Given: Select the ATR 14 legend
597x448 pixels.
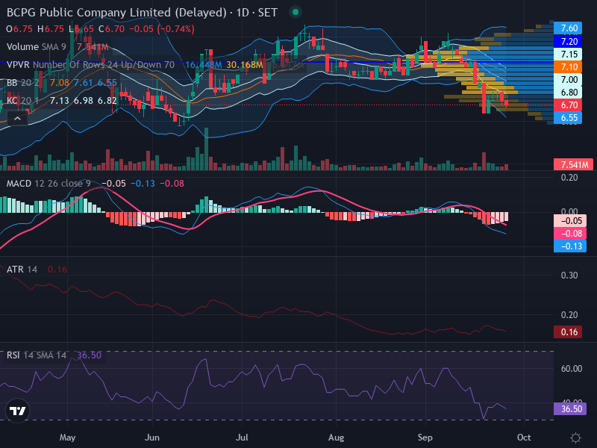Looking at the screenshot, I should 22,270.
